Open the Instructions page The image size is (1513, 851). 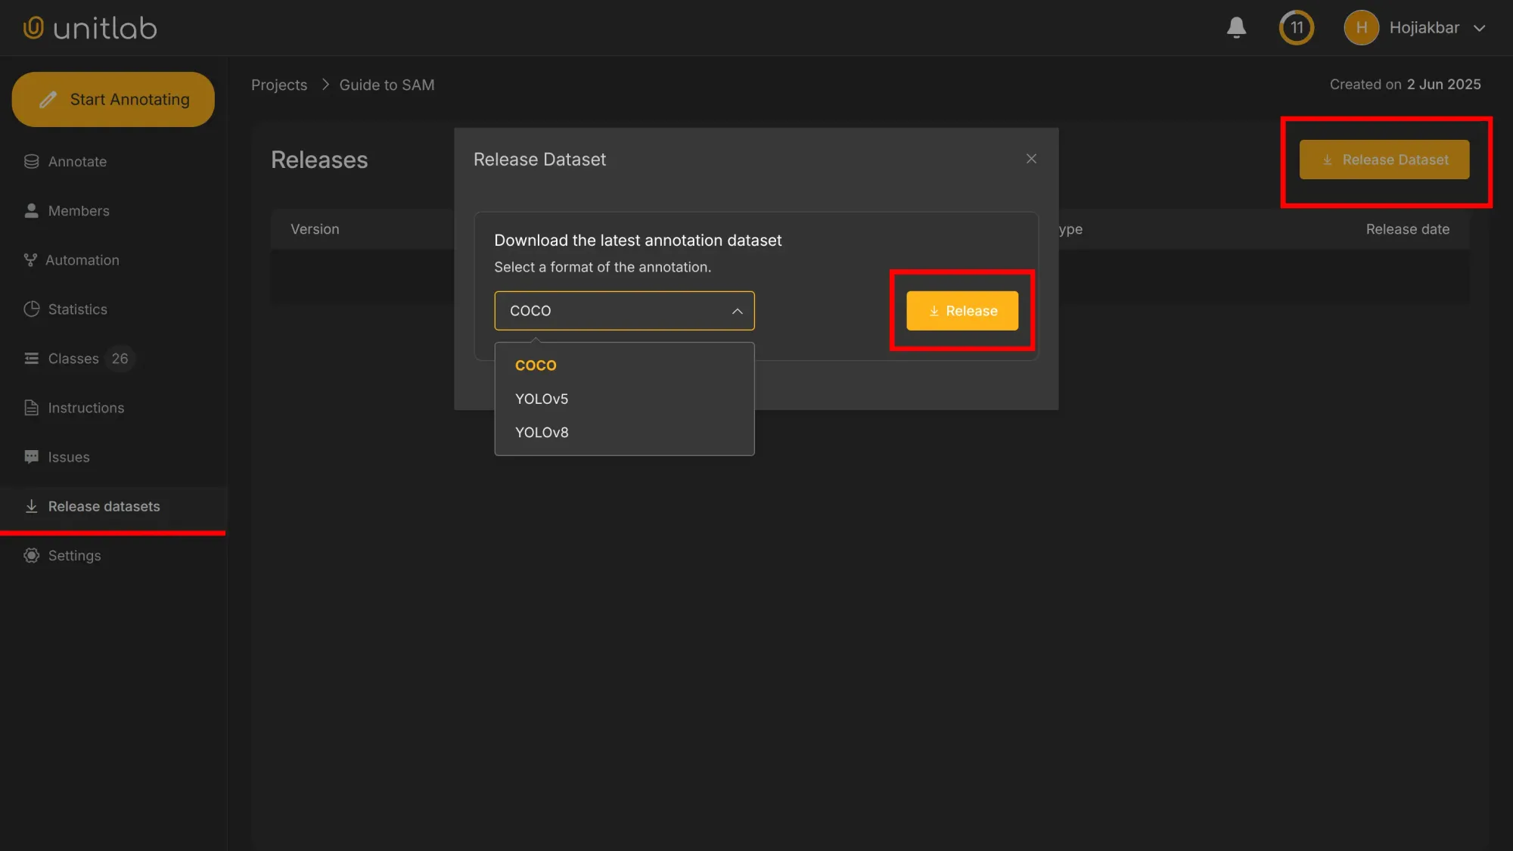click(85, 407)
